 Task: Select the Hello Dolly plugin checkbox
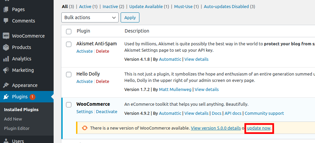69,74
